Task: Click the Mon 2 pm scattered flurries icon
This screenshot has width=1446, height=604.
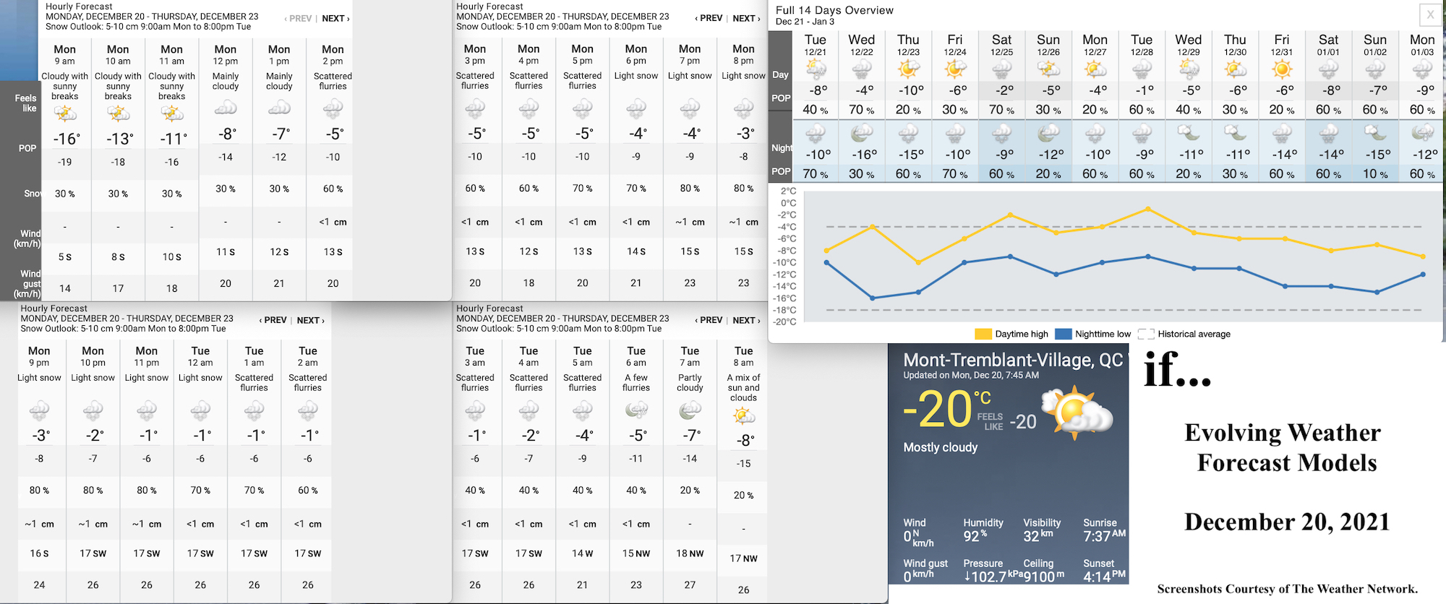Action: click(x=333, y=109)
